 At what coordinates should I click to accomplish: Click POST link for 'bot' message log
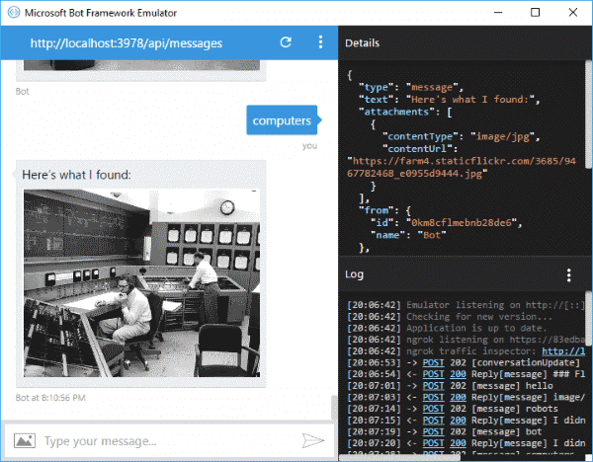coord(433,431)
